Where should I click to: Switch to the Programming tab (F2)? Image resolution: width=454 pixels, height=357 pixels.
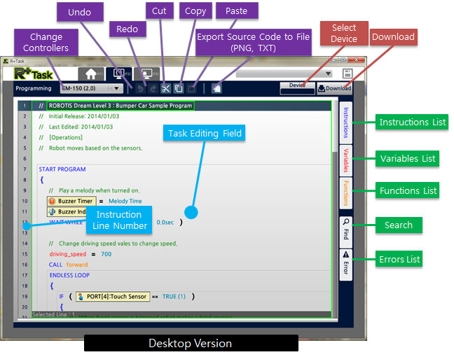pyautogui.click(x=119, y=74)
